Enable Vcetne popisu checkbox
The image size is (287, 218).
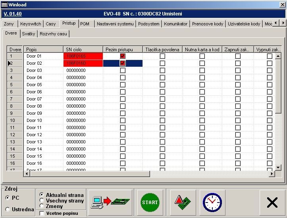(42, 214)
